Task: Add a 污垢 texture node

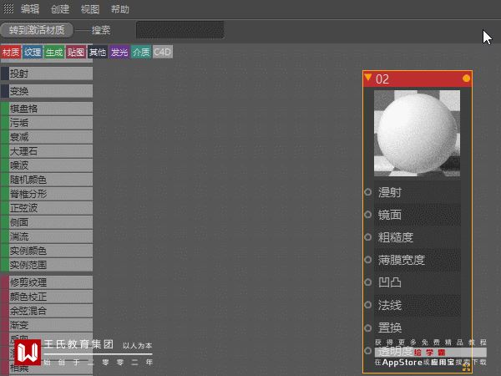Action: (47, 123)
